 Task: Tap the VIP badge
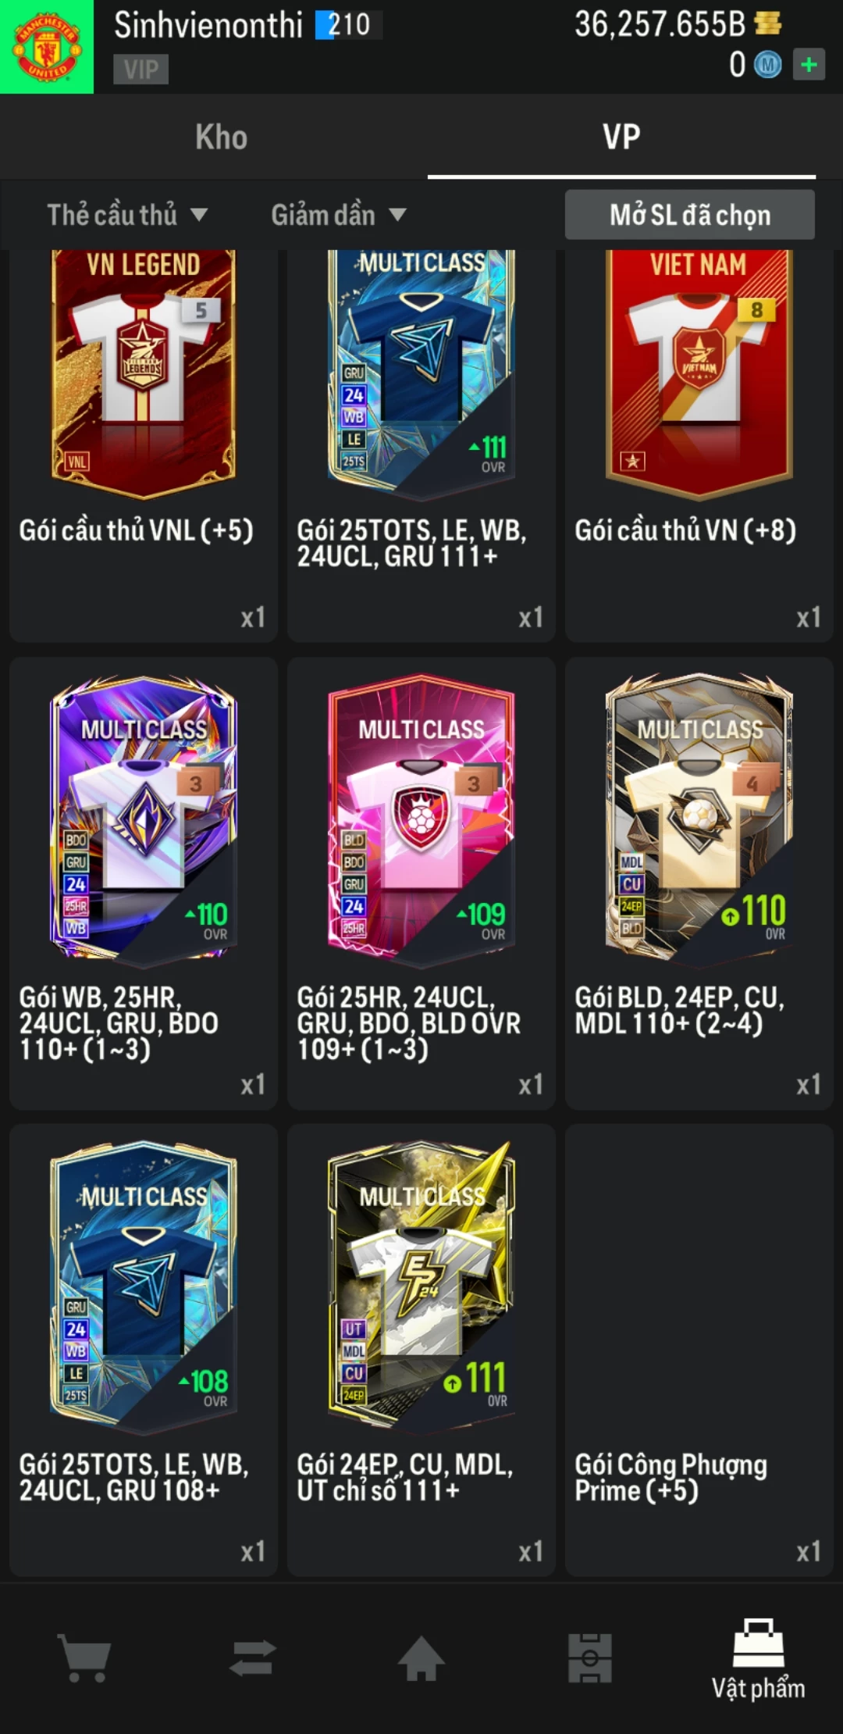click(141, 70)
